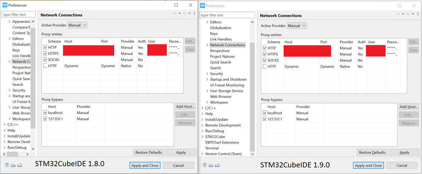Expand the Workspace node in the 1.9.0 window
The width and height of the screenshot is (422, 174).
pos(207,102)
